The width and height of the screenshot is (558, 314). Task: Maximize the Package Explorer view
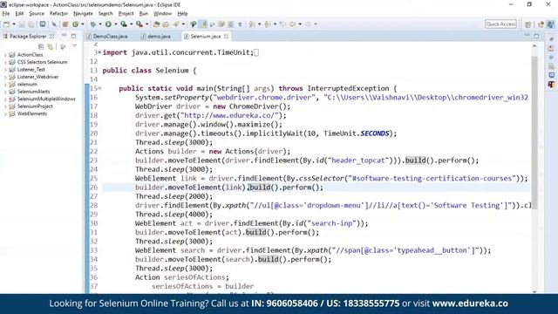tap(73, 36)
